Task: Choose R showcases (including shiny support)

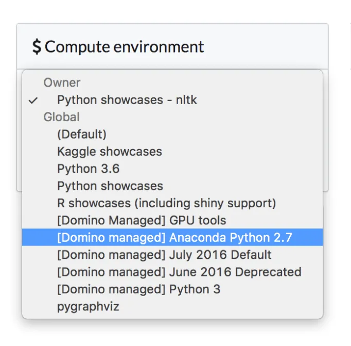Action: click(x=166, y=203)
